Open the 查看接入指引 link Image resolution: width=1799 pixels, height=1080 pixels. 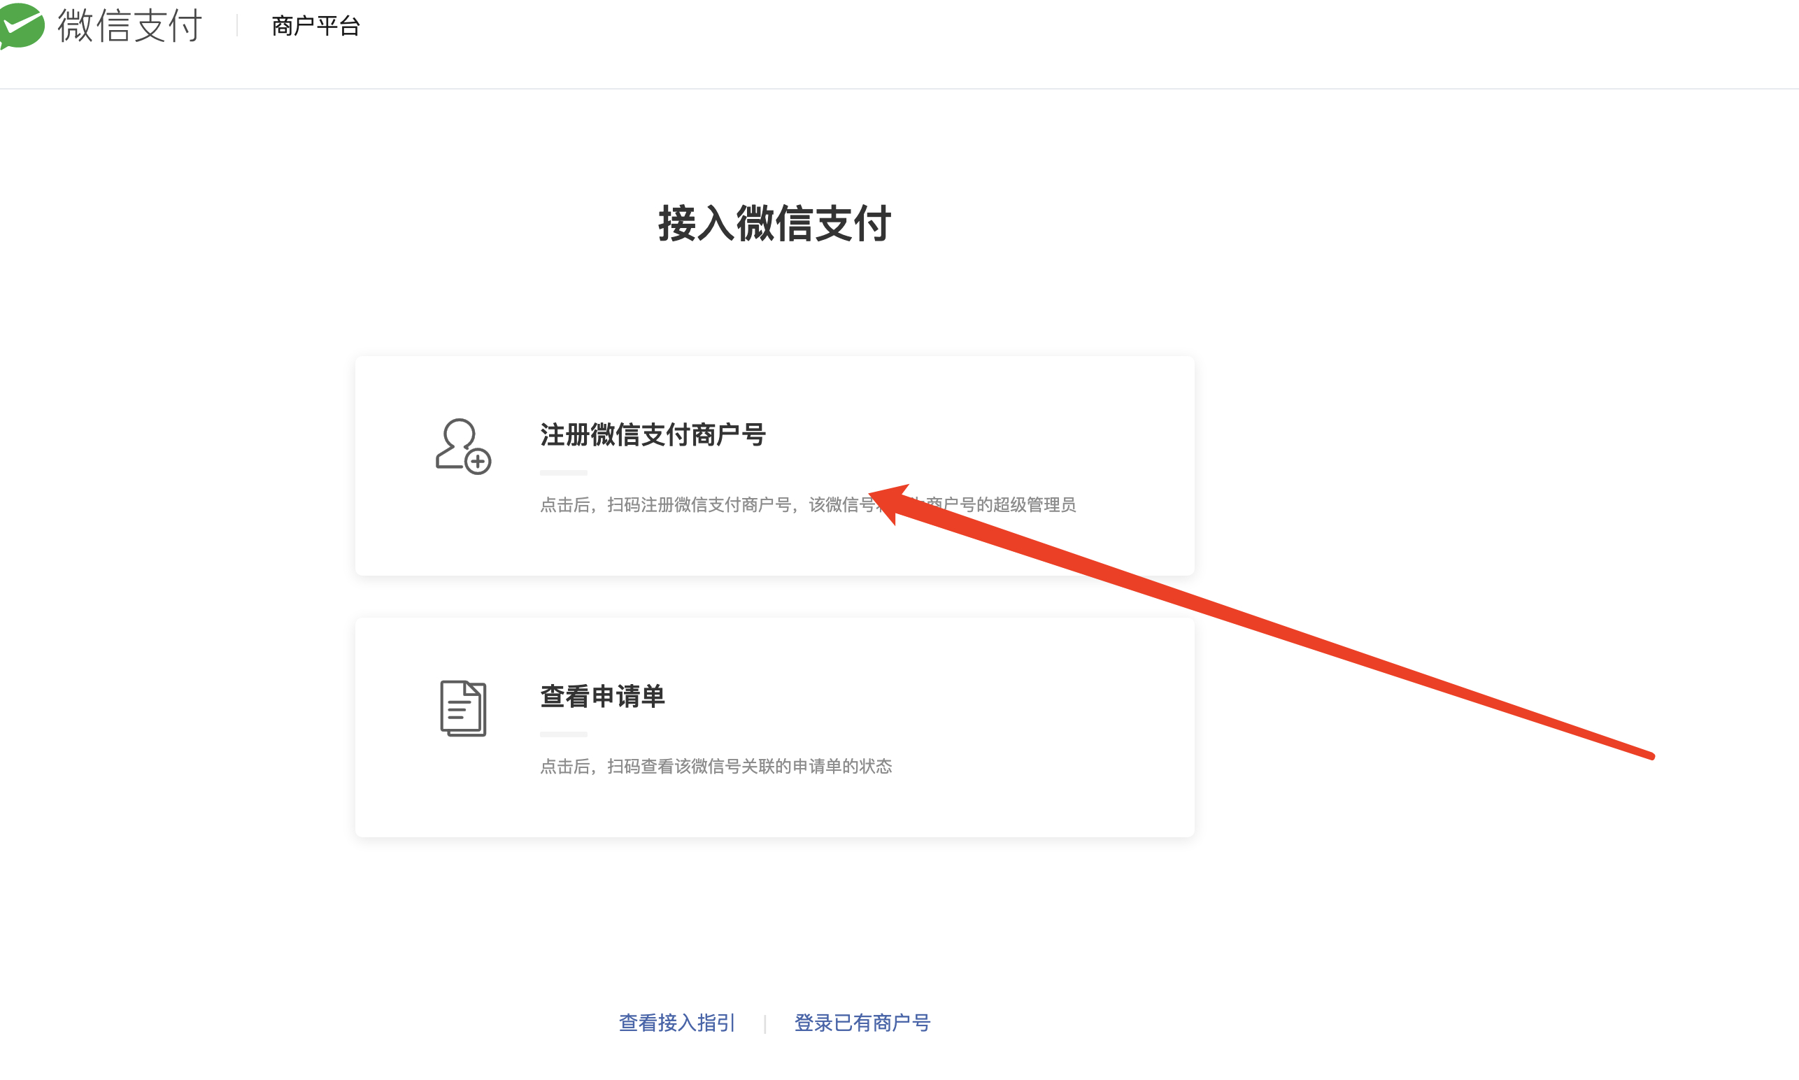[677, 1023]
